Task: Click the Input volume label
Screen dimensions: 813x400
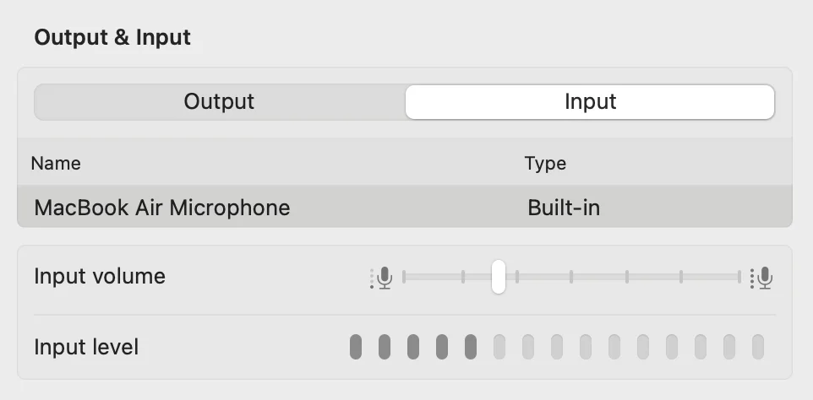Action: pos(100,277)
